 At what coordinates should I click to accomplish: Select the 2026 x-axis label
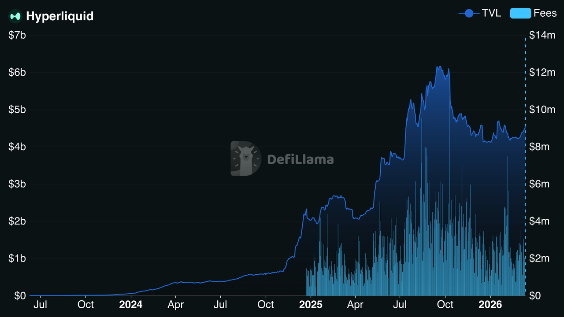[491, 305]
